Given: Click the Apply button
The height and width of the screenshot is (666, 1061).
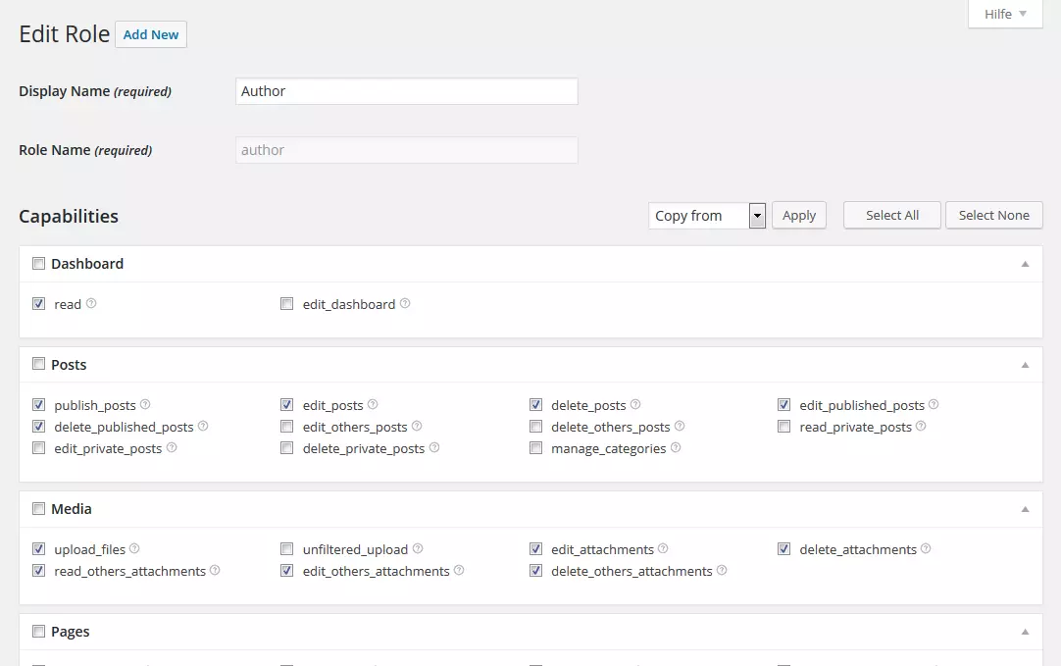Looking at the screenshot, I should tap(799, 216).
